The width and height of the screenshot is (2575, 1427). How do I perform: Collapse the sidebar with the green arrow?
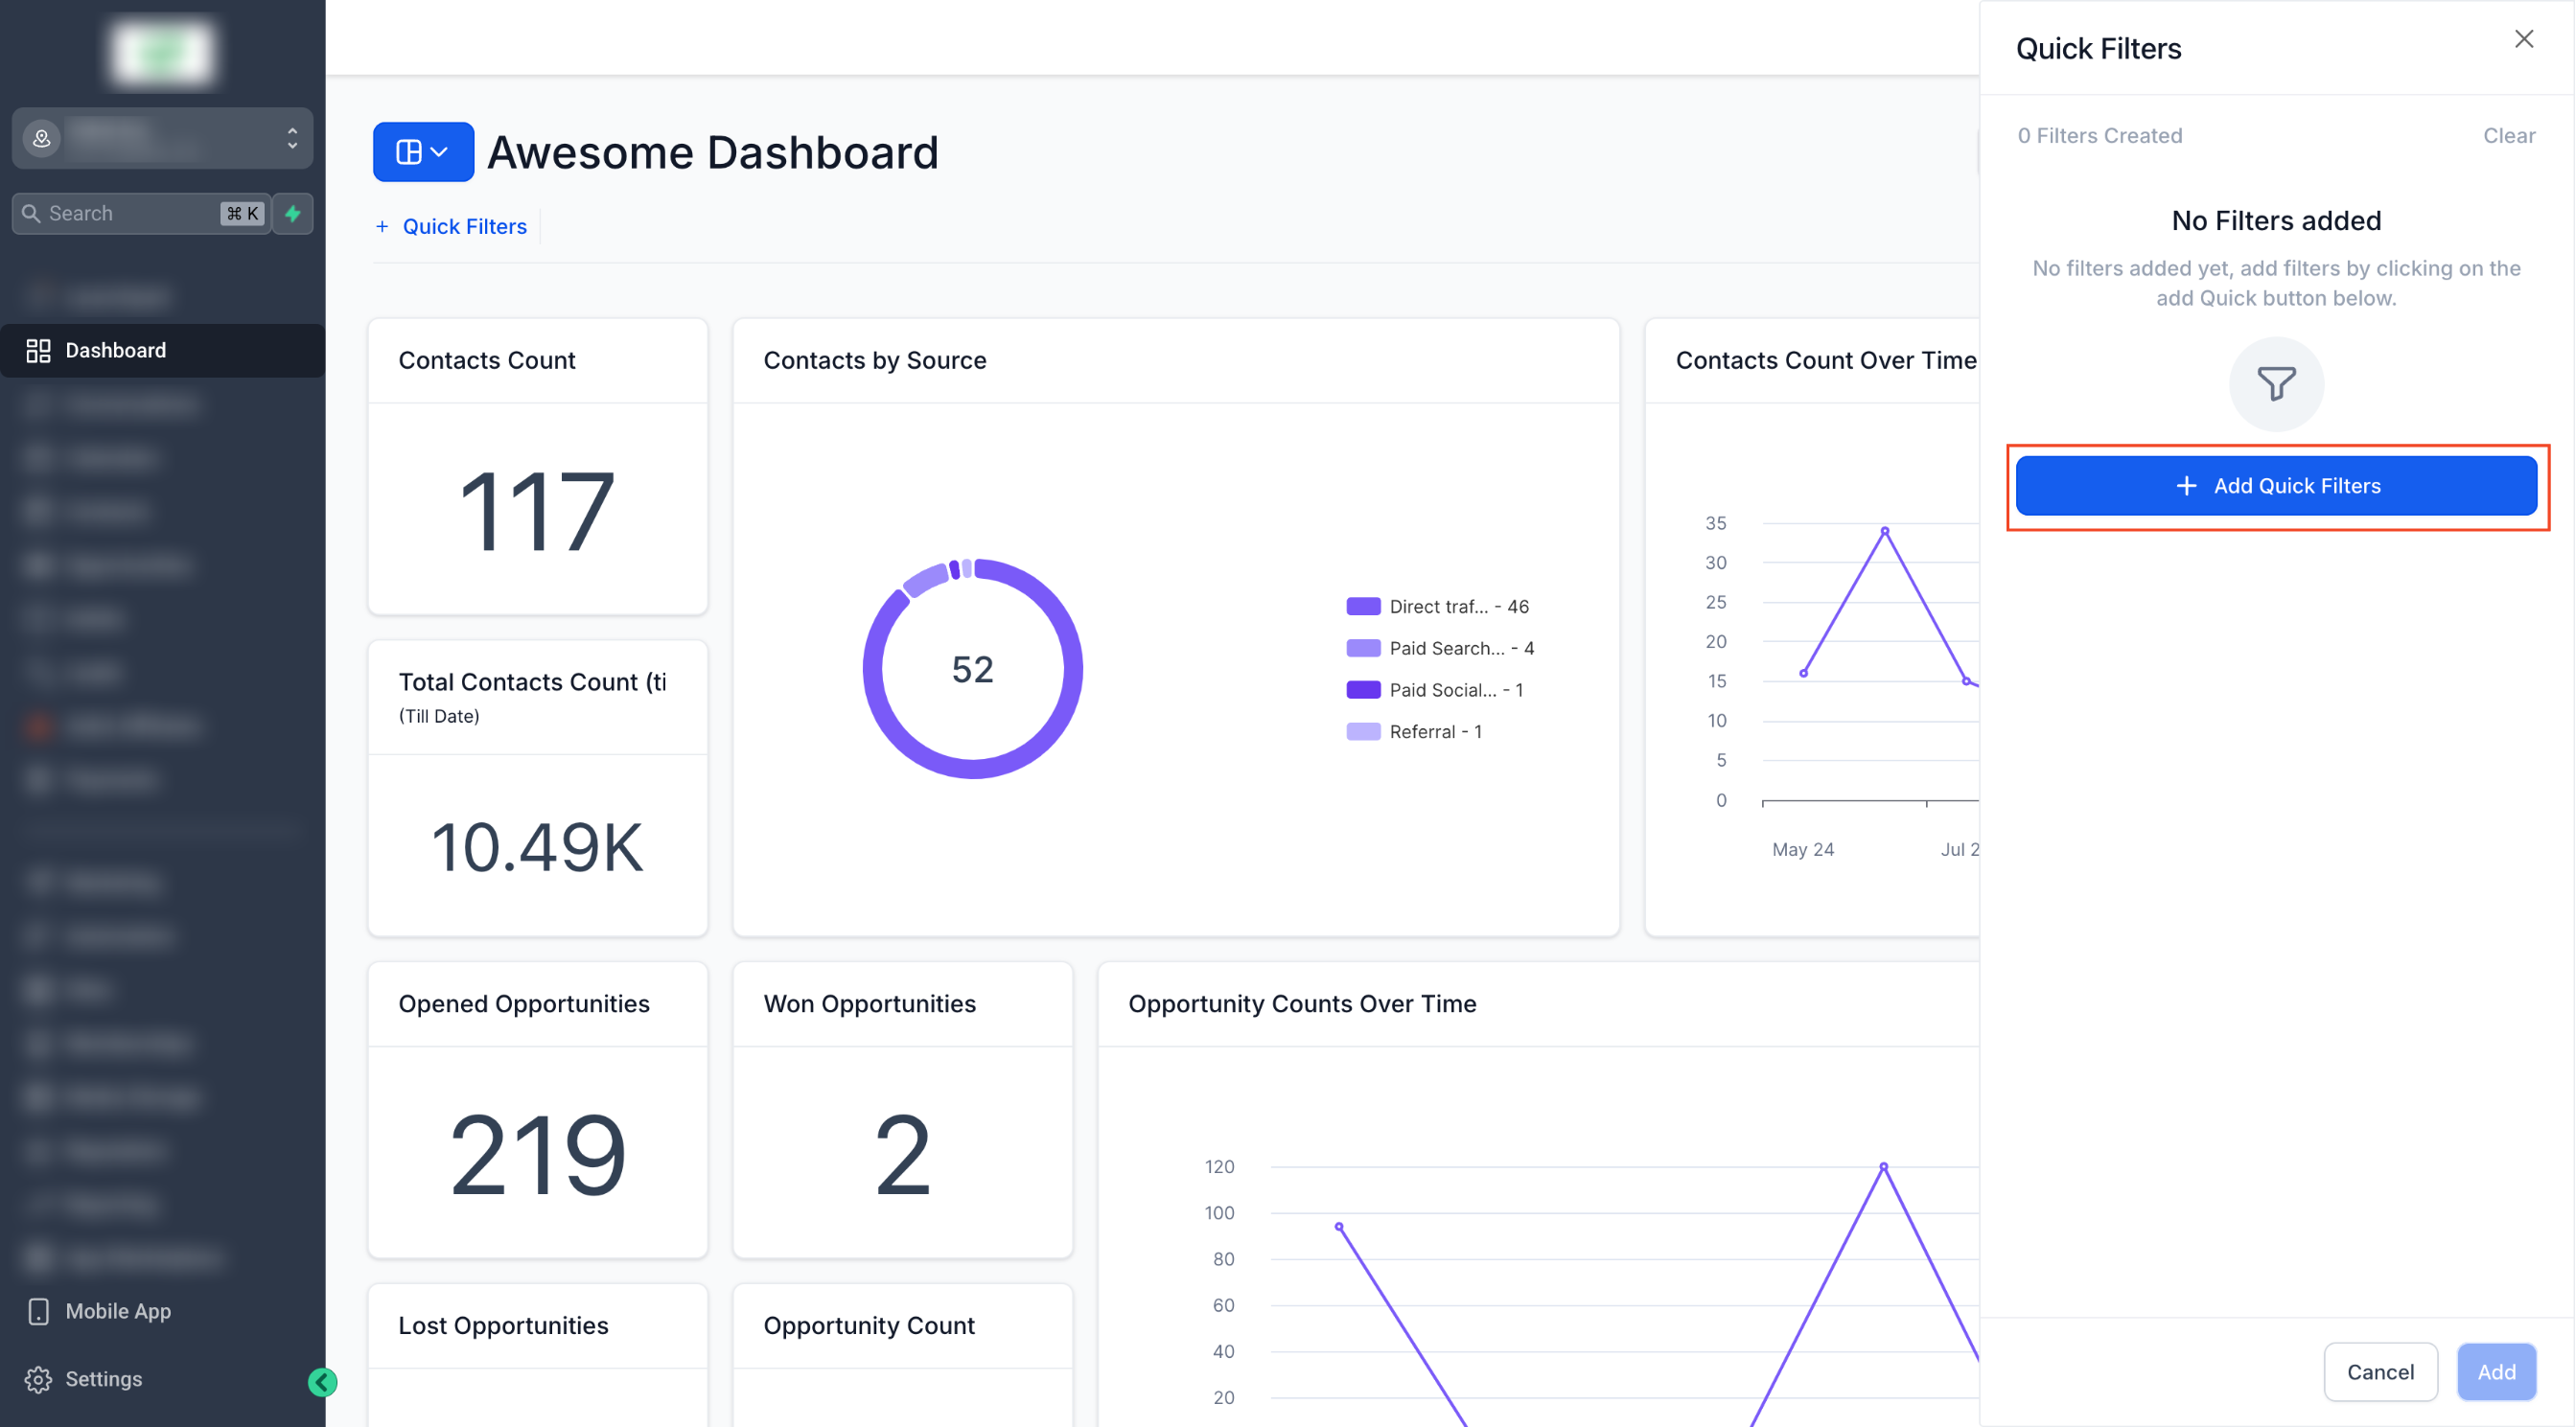tap(322, 1382)
